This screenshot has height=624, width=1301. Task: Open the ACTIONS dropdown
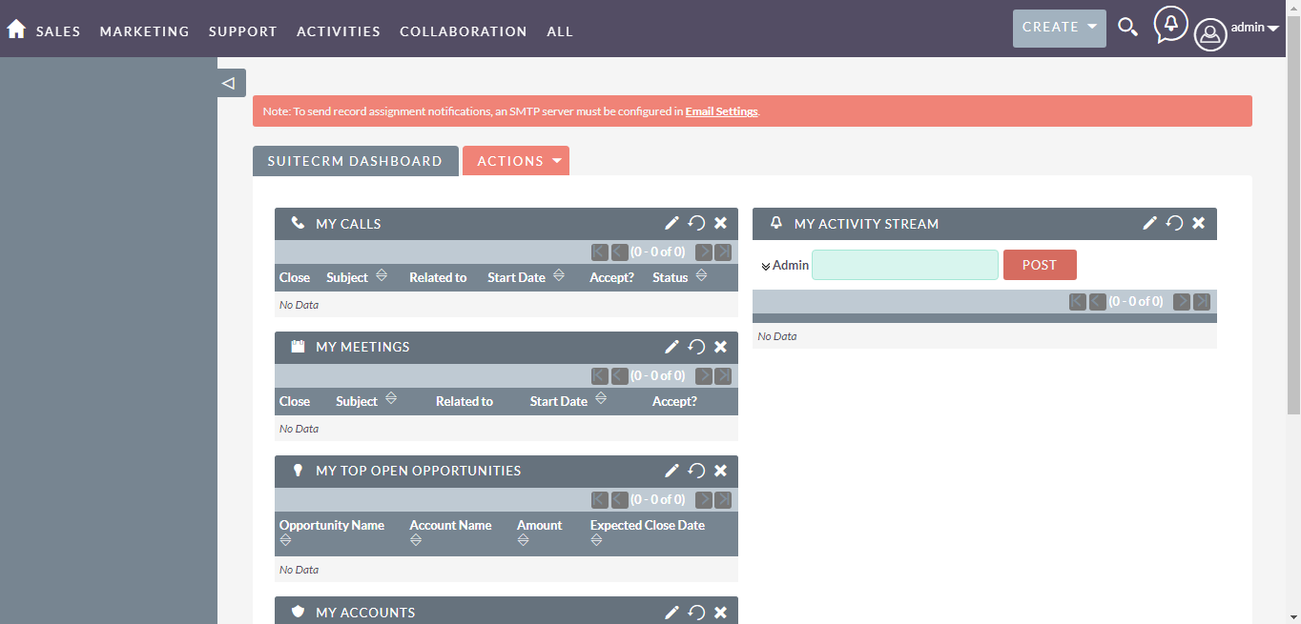pos(516,160)
